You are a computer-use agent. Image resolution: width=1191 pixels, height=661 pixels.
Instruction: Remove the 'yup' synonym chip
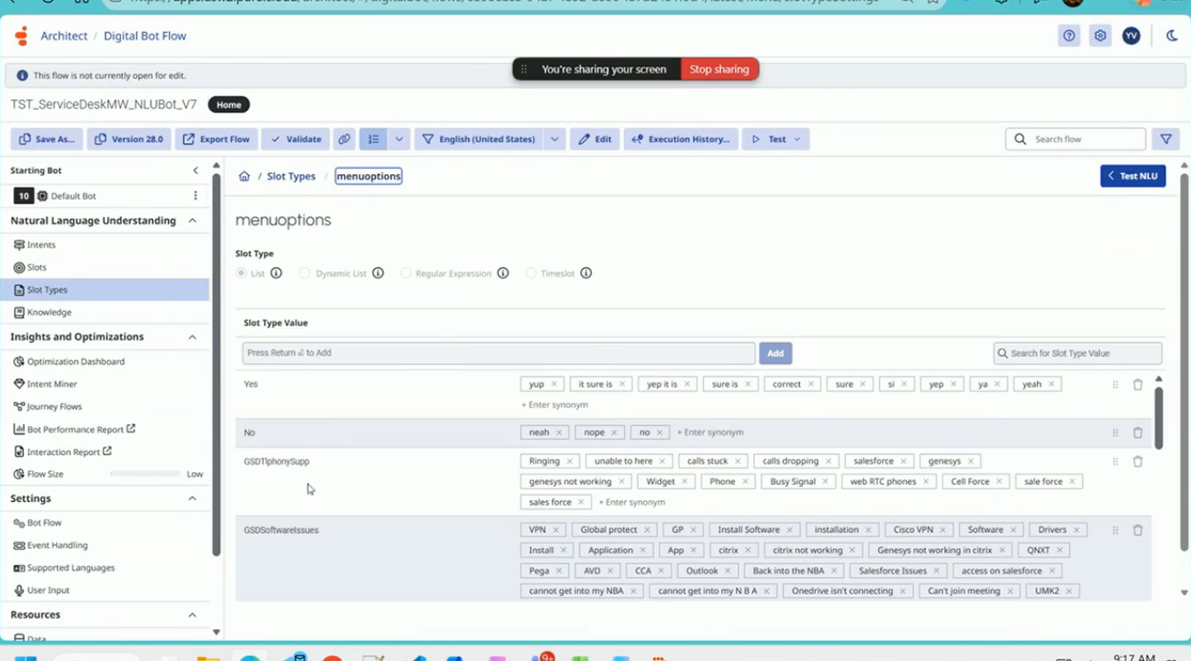(554, 384)
